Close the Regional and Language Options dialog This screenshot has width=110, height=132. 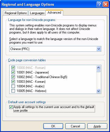click(x=106, y=4)
